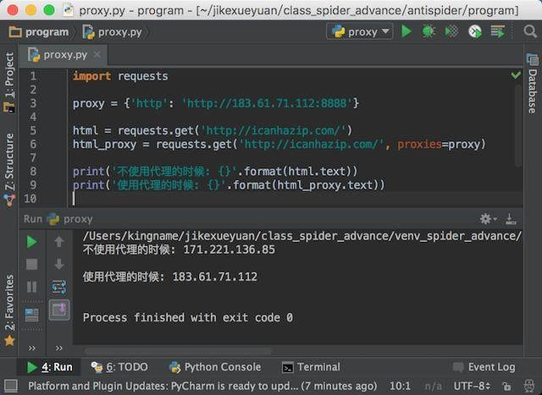Switch to the Terminal tool tab
The width and height of the screenshot is (542, 395).
pyautogui.click(x=311, y=367)
